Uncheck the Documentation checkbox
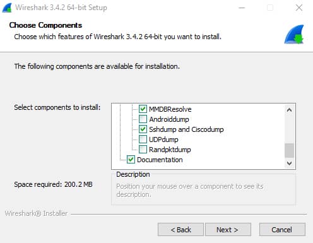 click(131, 160)
